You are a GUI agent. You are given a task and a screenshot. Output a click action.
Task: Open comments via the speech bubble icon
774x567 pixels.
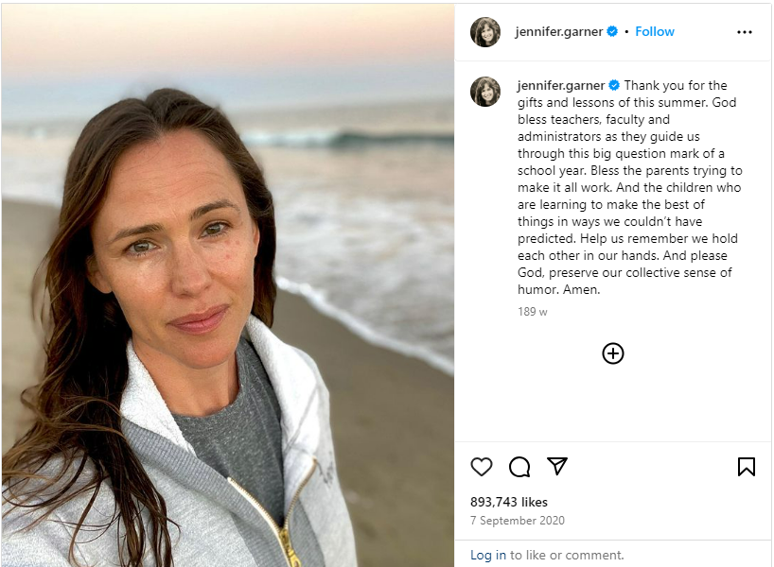click(x=519, y=467)
